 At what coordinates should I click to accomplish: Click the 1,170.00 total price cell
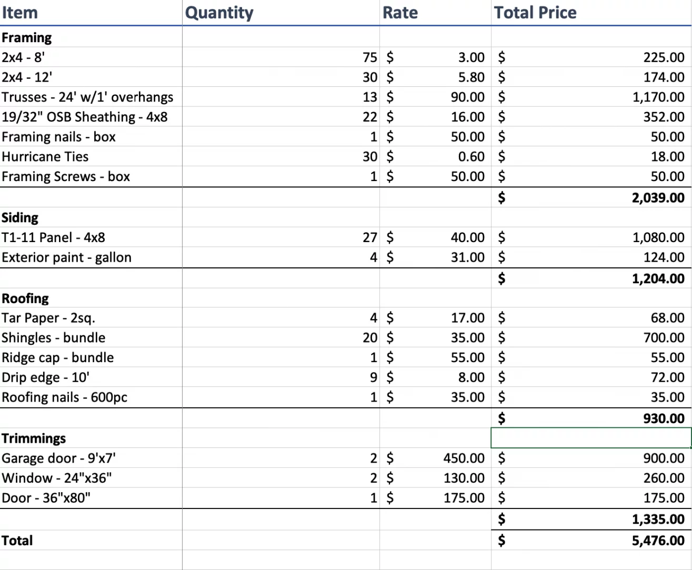click(x=591, y=97)
